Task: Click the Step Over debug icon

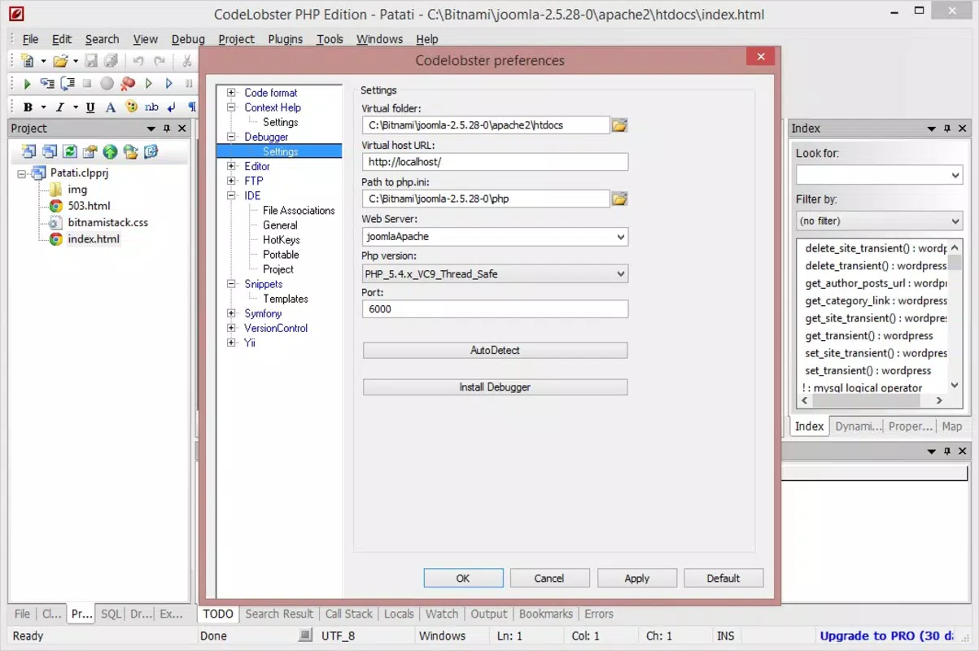Action: coord(68,84)
